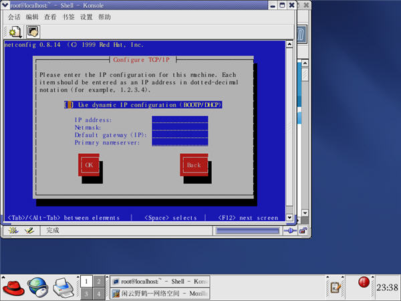
Task: Launch the web browser globe icon
Action: [x=38, y=288]
